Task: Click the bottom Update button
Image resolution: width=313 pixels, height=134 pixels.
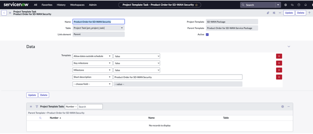Action: pyautogui.click(x=32, y=95)
